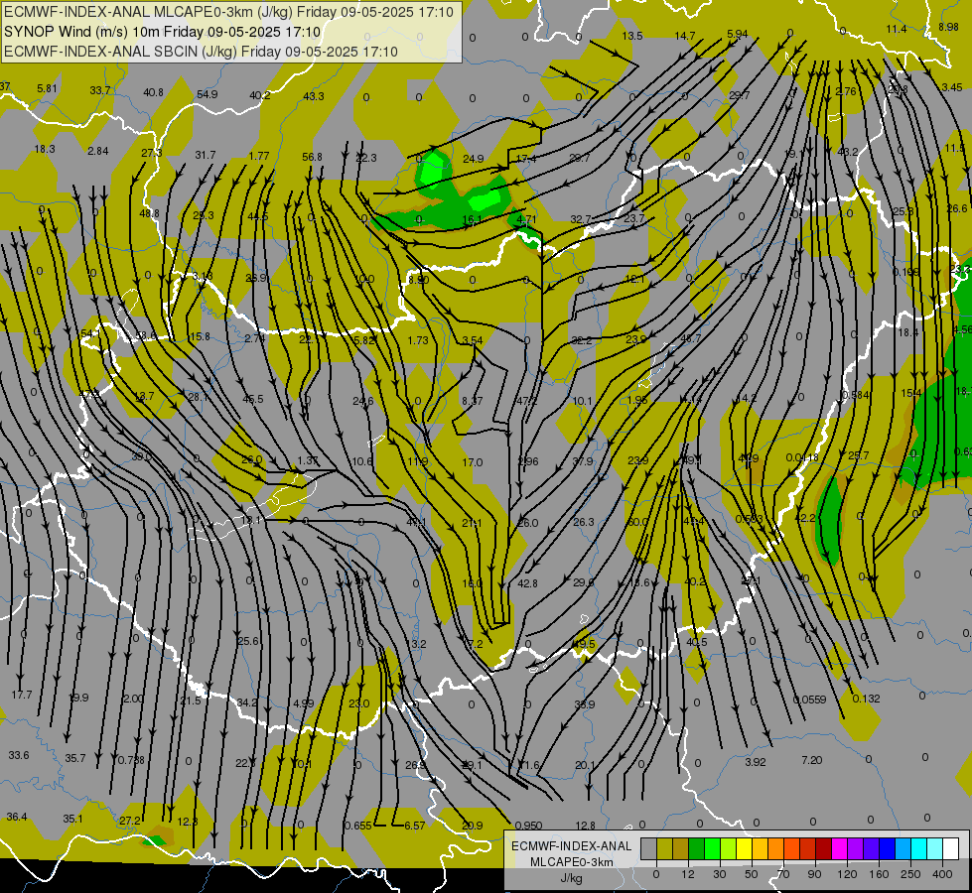Click the map value '2.00'
The image size is (972, 893).
[133, 699]
